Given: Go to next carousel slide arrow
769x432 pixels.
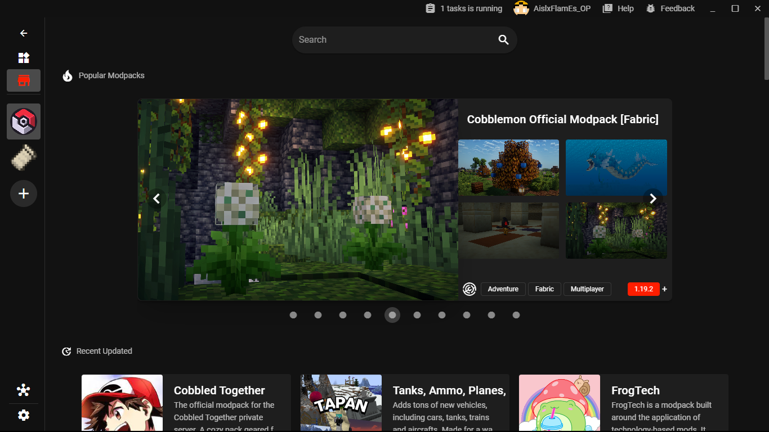Looking at the screenshot, I should [653, 199].
